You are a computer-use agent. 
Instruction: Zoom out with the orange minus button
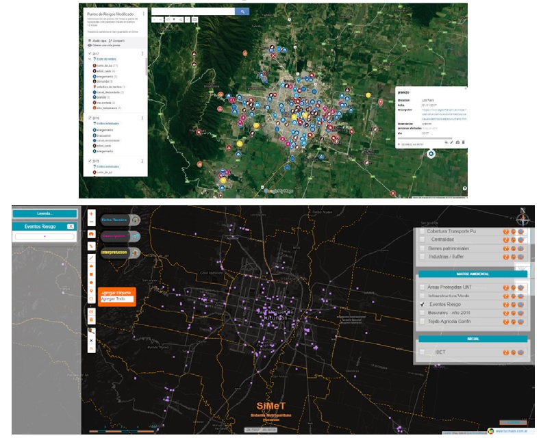[x=92, y=223]
